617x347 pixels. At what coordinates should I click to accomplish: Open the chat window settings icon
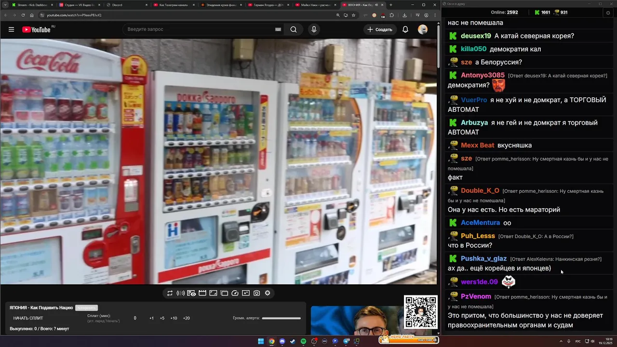pos(608,13)
